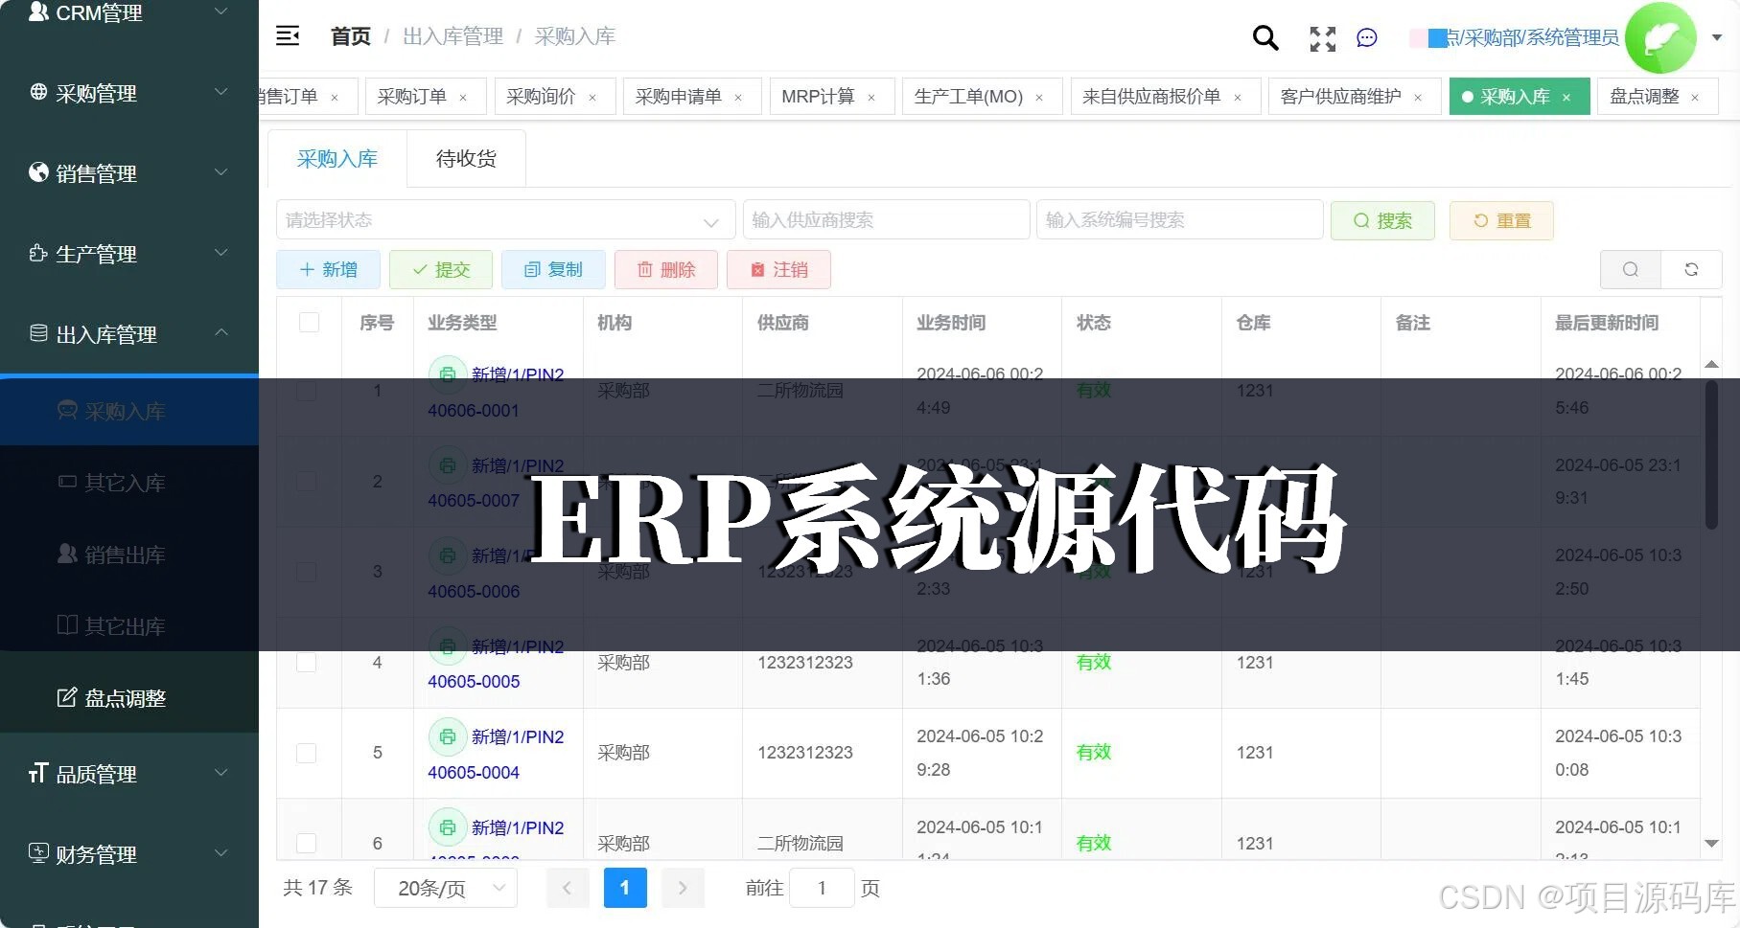The height and width of the screenshot is (928, 1740).
Task: Go to next page arrow
Action: (683, 889)
